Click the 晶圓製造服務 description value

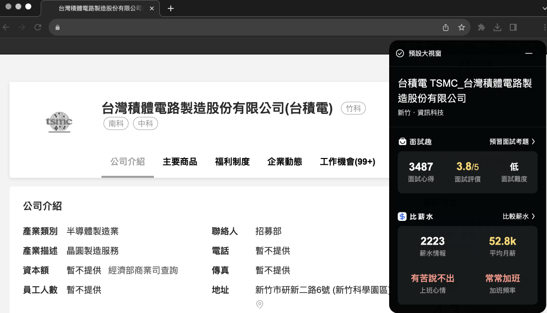tap(92, 251)
